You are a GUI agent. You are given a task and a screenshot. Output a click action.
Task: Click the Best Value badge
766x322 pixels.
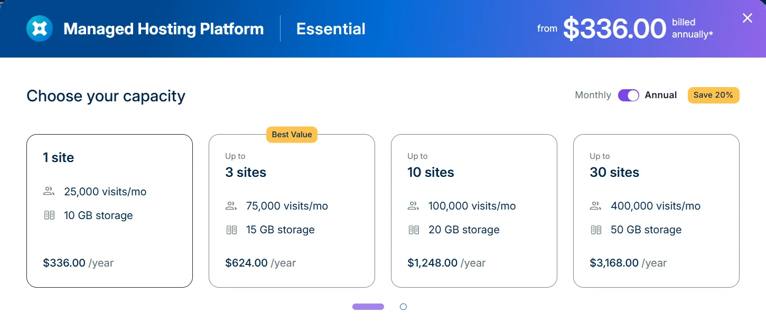point(292,135)
